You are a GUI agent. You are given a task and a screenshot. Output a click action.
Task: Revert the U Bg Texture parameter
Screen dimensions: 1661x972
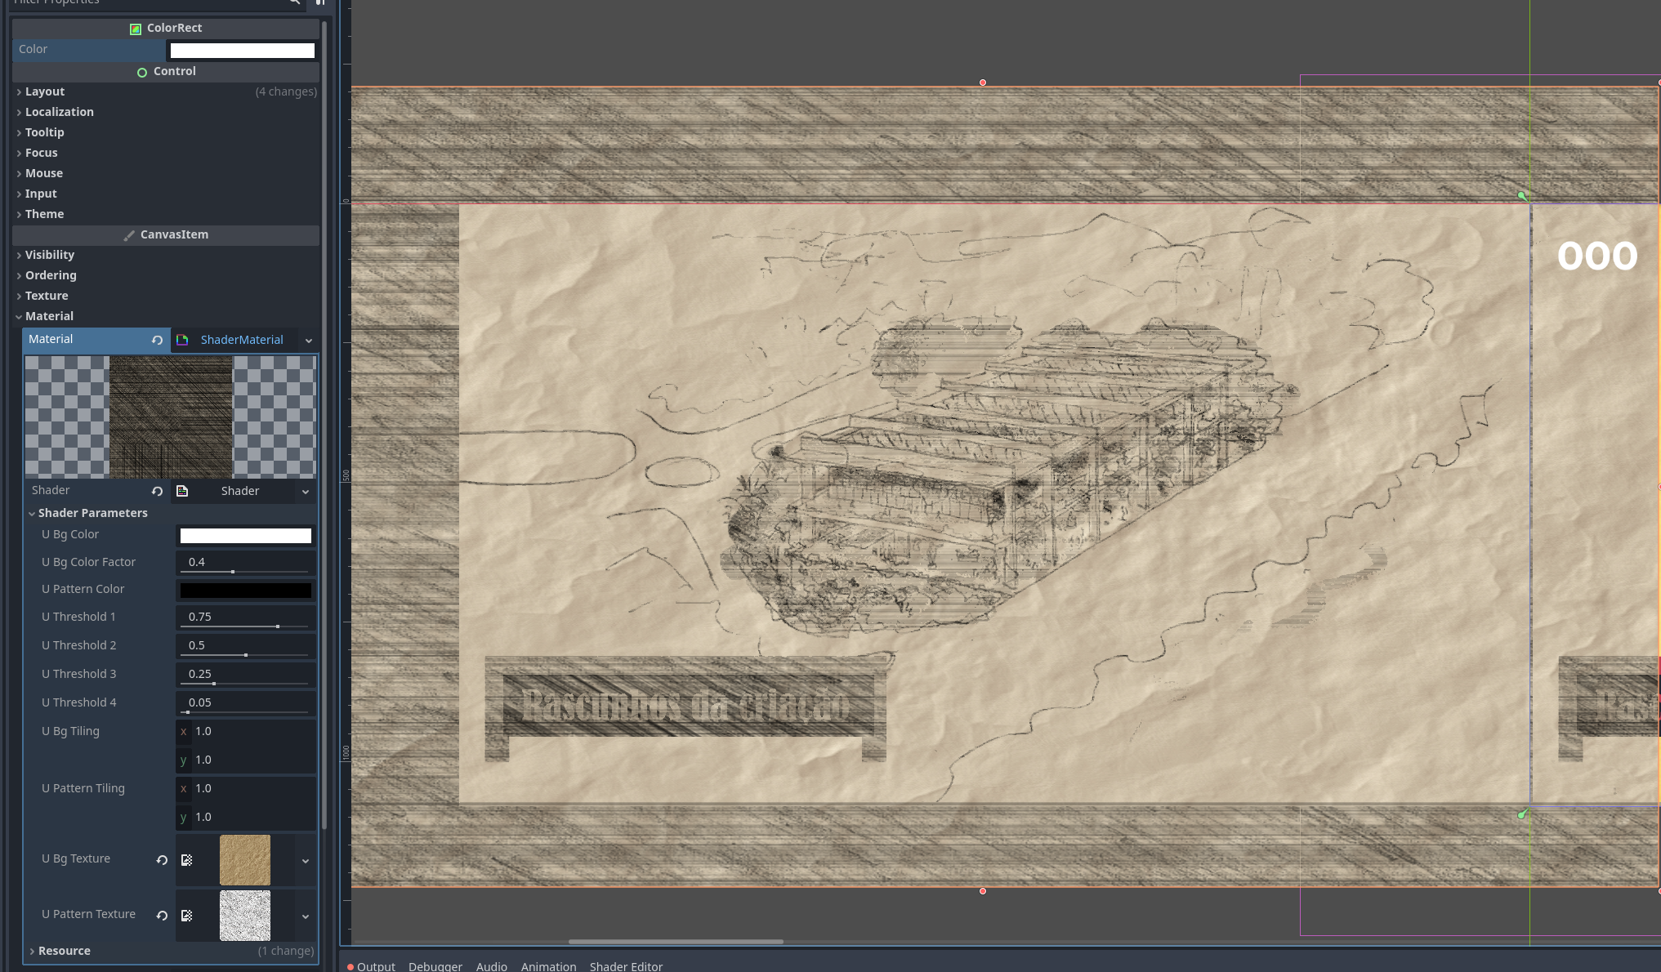[x=162, y=860]
